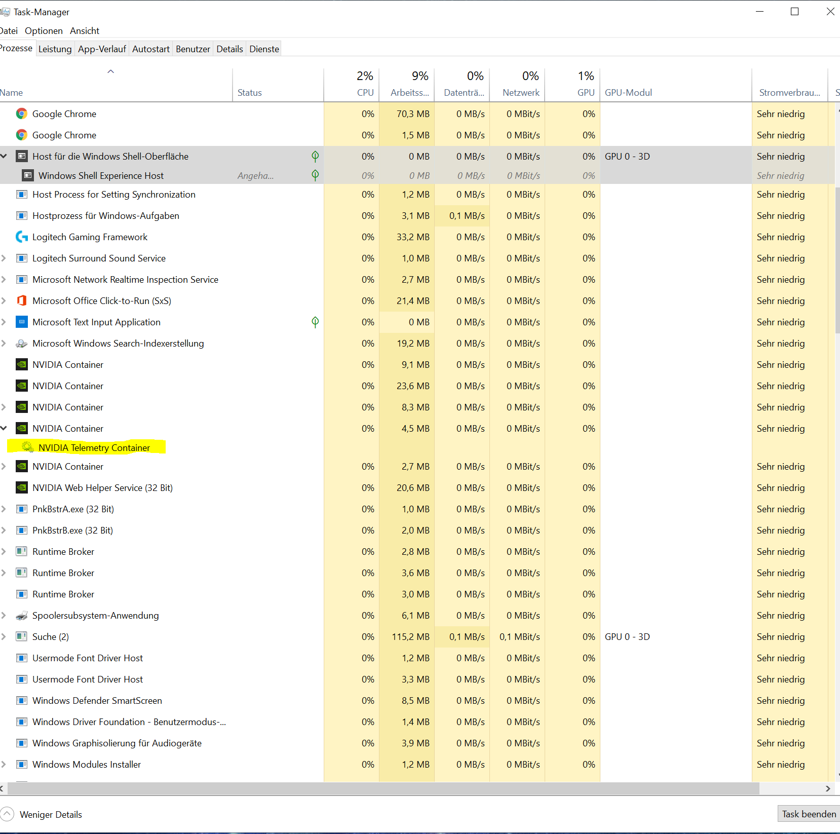Click the Microsoft Text Input Application icon
840x834 pixels.
[x=21, y=322]
